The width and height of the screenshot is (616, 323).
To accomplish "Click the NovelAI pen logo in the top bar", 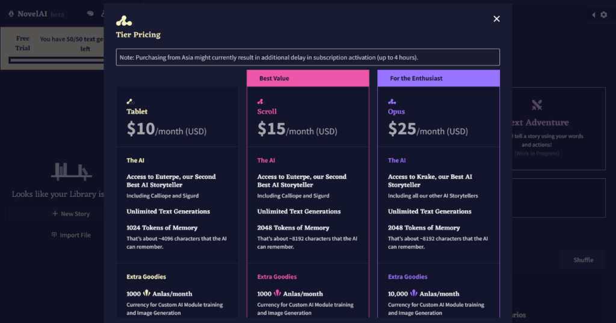I will click(11, 14).
